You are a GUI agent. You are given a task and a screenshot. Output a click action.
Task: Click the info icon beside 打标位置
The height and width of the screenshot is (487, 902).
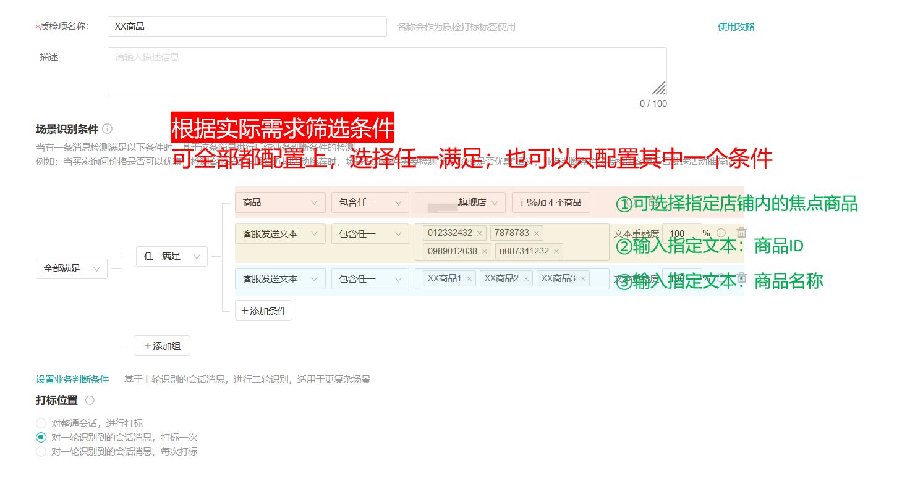(x=90, y=400)
